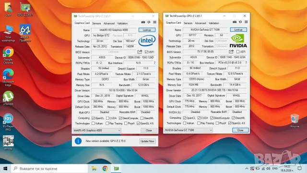Toggle Vulkan checkbox in NVIDIA window
Image resolution: width=307 pixels, height=173 pixels.
point(185,123)
